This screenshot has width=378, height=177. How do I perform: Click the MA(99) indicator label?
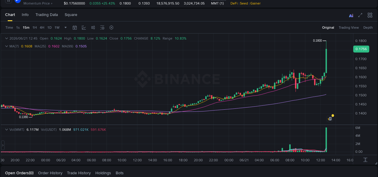tap(67, 46)
